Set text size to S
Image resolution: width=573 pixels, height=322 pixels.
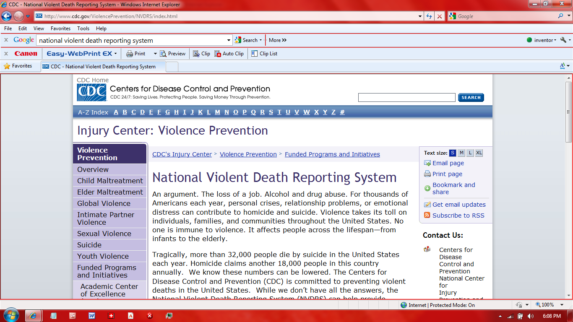pos(453,153)
